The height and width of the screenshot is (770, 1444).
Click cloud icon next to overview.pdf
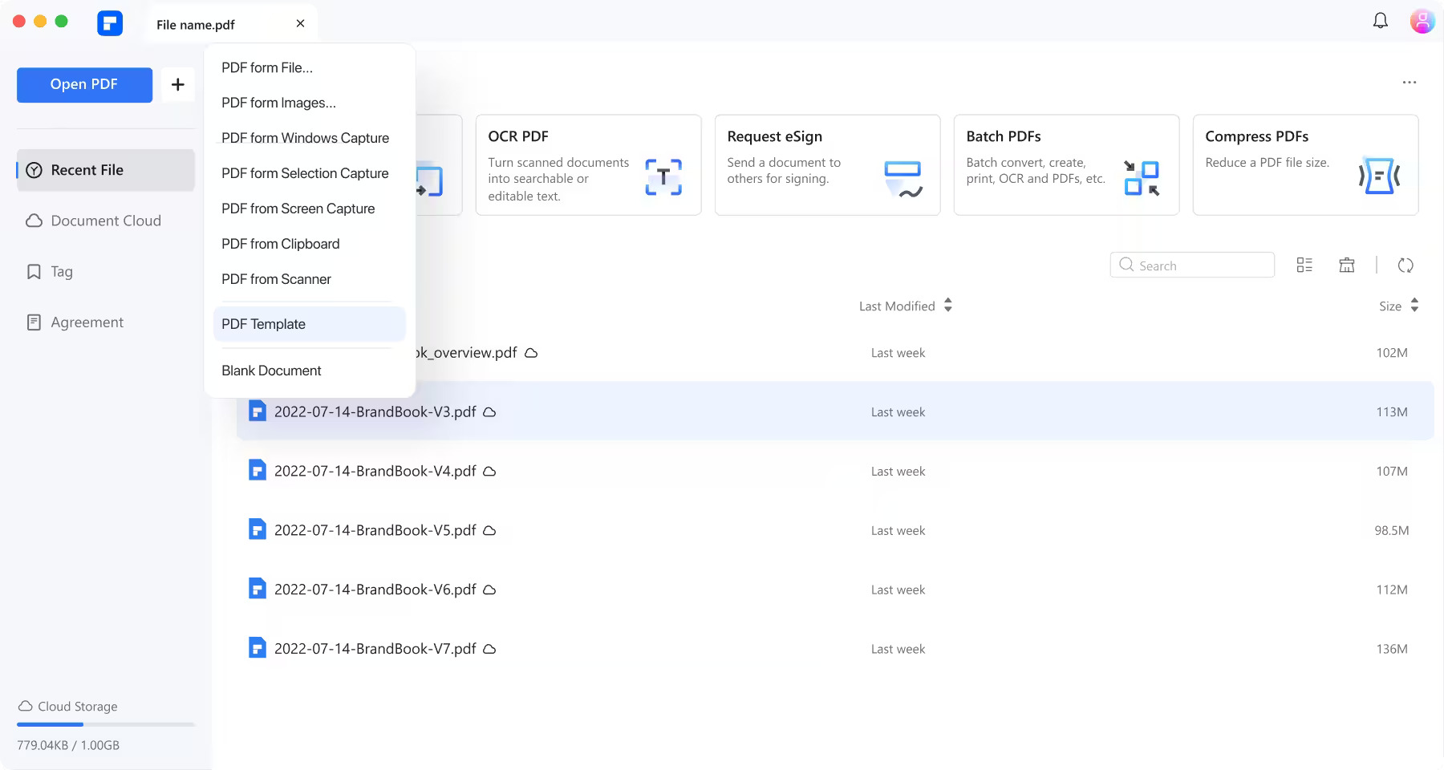click(531, 353)
